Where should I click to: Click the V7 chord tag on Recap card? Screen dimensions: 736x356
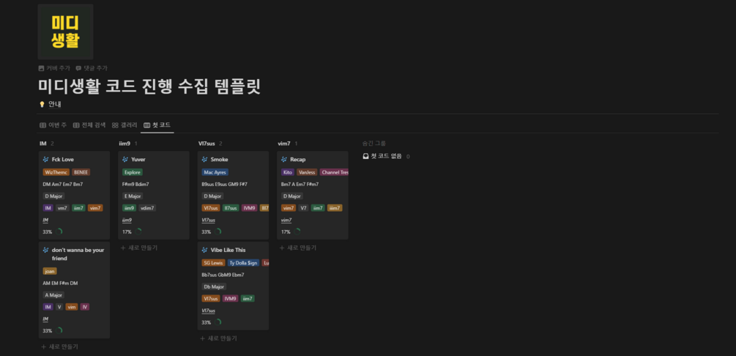303,207
